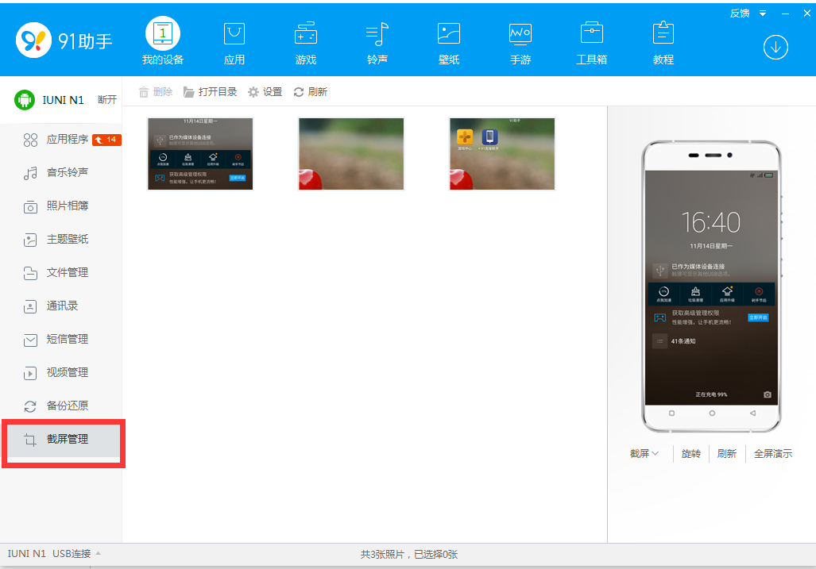Open 主题壁纸 themes and wallpapers
This screenshot has width=816, height=569.
point(61,239)
